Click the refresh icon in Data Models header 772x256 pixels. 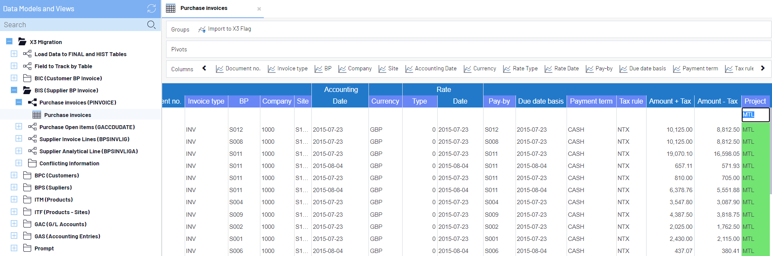click(x=151, y=9)
